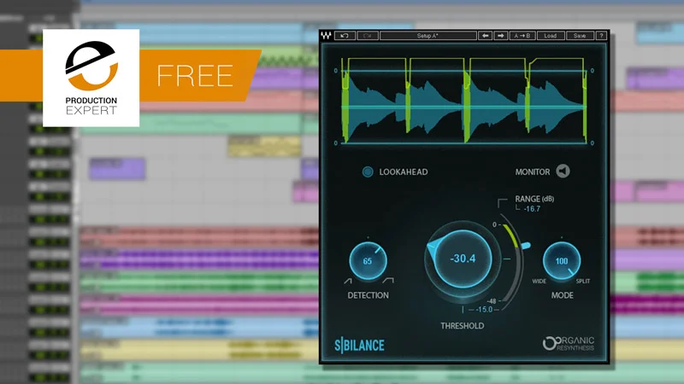Click the Save preset button
The width and height of the screenshot is (684, 384).
pos(580,36)
